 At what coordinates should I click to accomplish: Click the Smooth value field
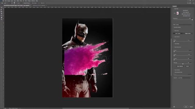[190, 51]
